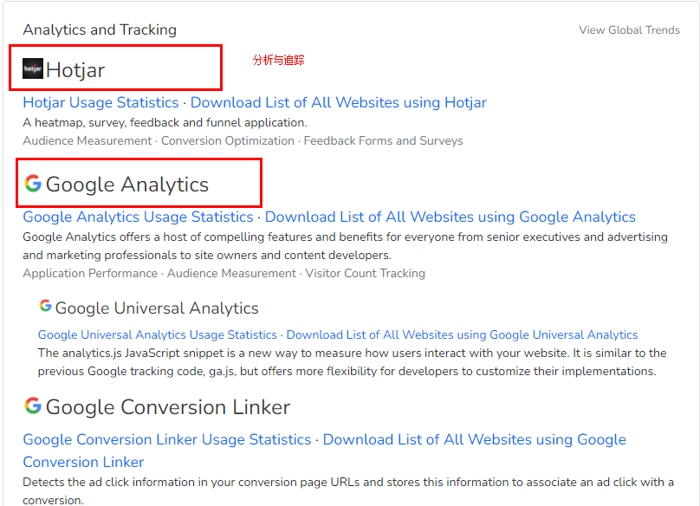The width and height of the screenshot is (700, 506).
Task: Click the Analytics and Tracking section title
Action: 100,29
